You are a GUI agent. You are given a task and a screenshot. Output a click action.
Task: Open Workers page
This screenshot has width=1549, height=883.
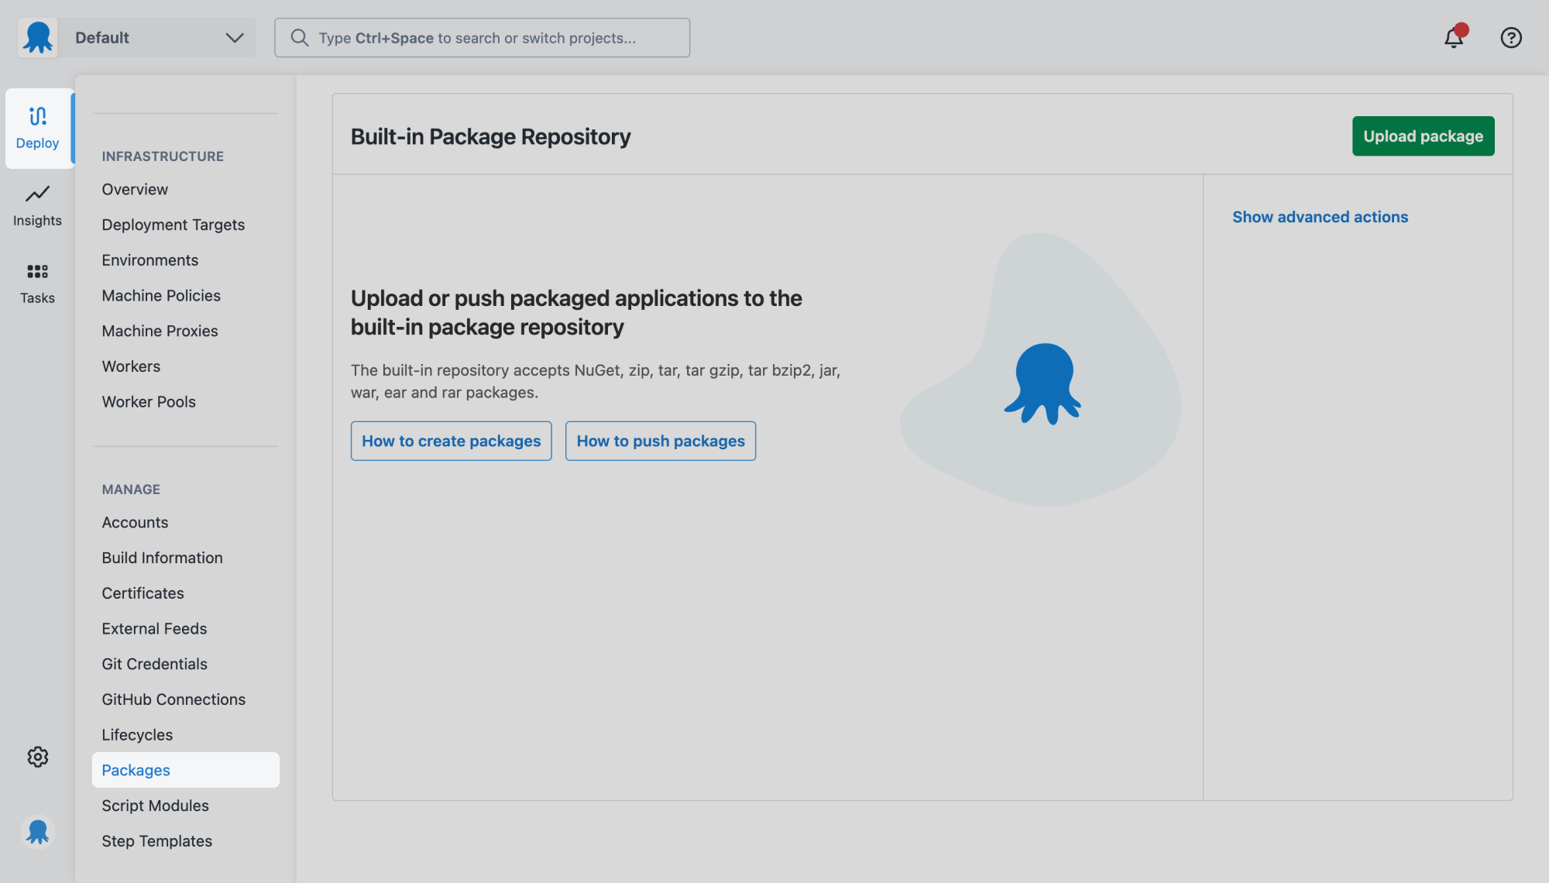click(131, 366)
